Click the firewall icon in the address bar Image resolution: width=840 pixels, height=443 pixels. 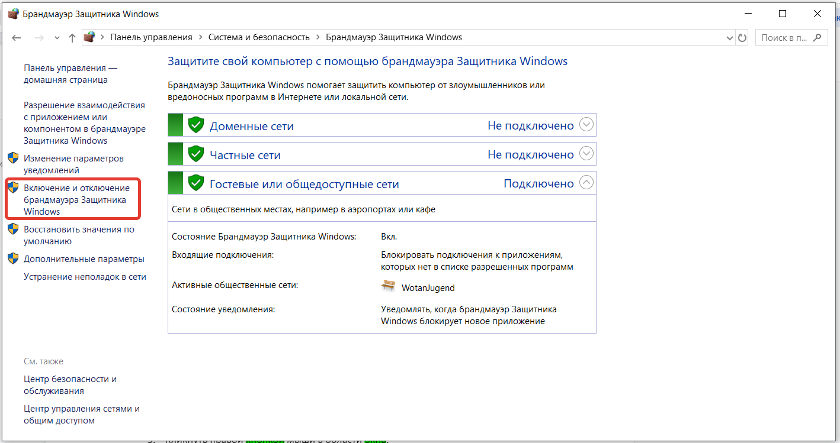coord(89,37)
